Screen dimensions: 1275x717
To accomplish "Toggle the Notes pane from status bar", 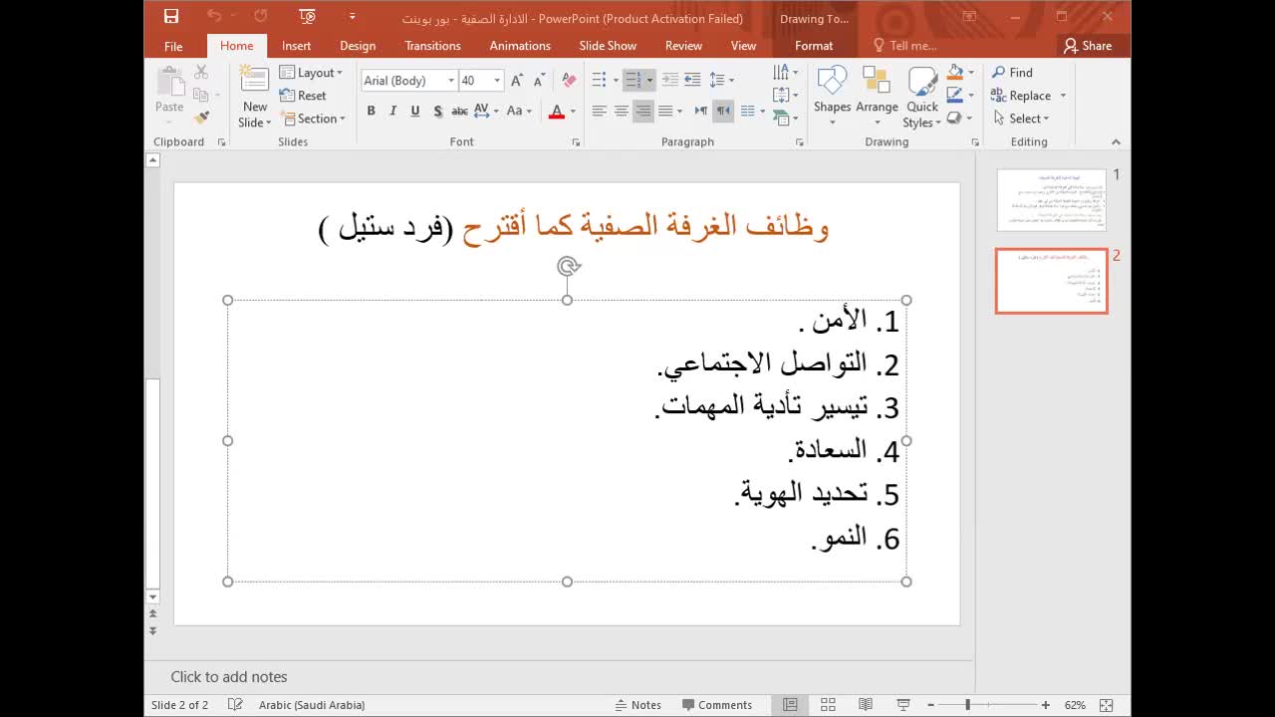I will 638,705.
